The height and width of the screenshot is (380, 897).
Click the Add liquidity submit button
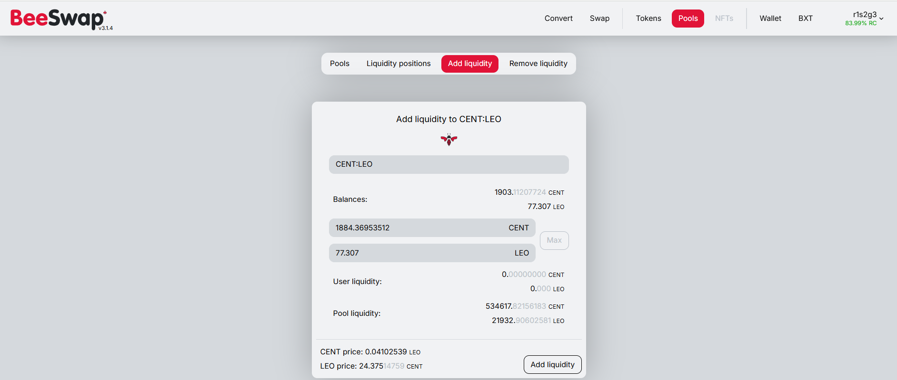click(552, 365)
